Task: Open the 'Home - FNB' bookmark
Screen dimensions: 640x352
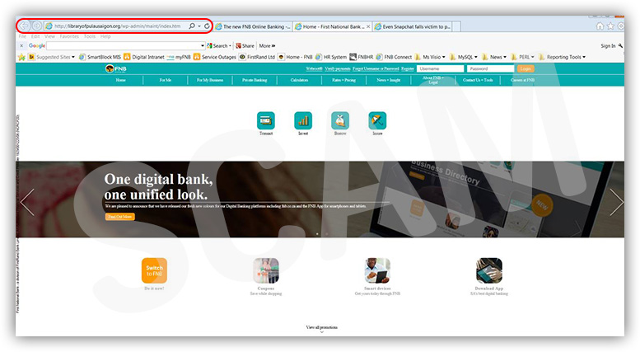Action: point(295,57)
